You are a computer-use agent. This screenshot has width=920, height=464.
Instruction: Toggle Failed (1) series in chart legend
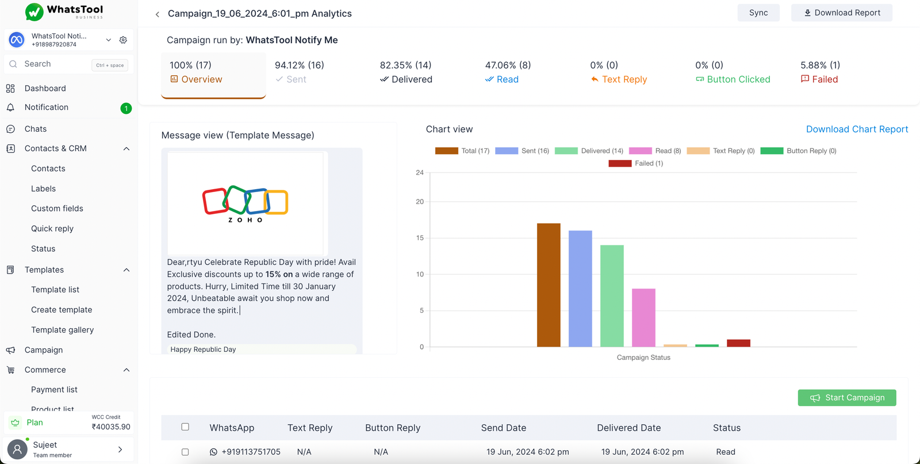635,163
